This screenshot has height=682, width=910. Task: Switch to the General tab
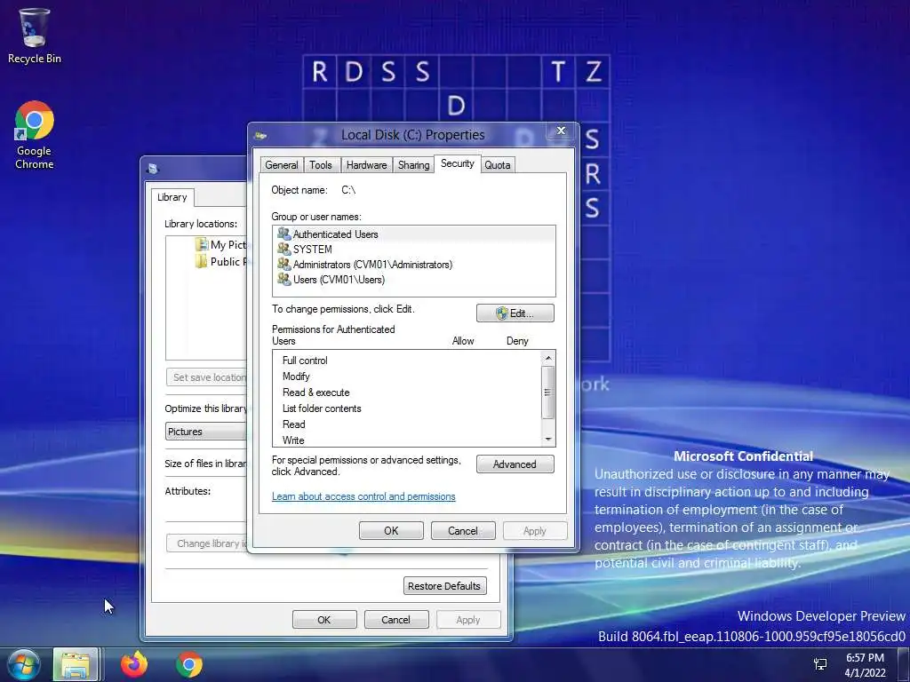pos(282,164)
